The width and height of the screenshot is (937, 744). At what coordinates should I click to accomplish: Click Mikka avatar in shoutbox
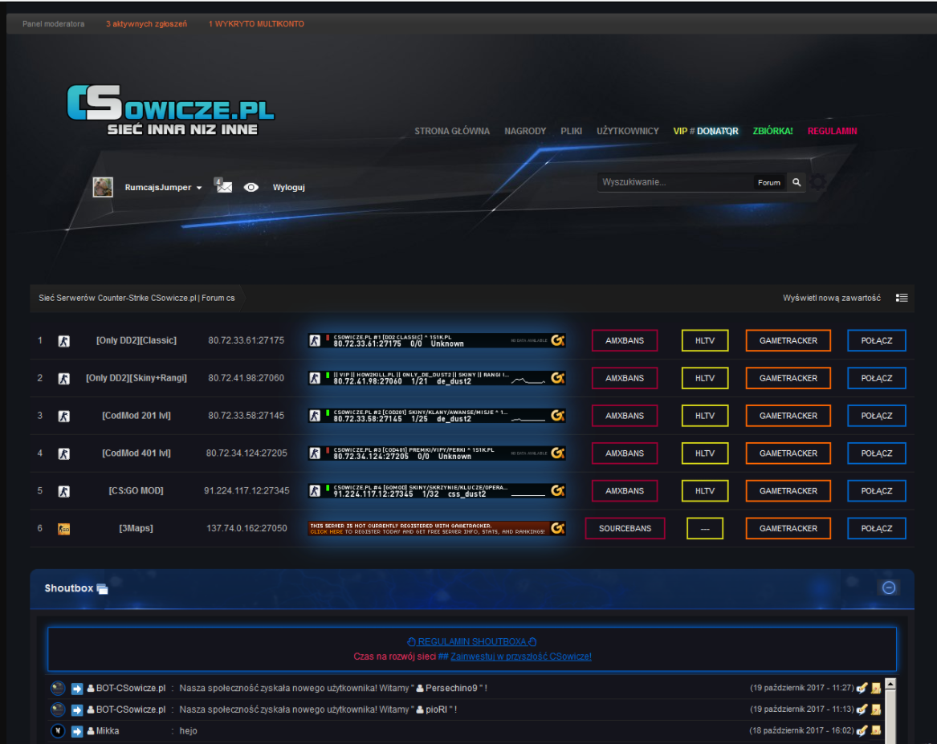point(57,731)
